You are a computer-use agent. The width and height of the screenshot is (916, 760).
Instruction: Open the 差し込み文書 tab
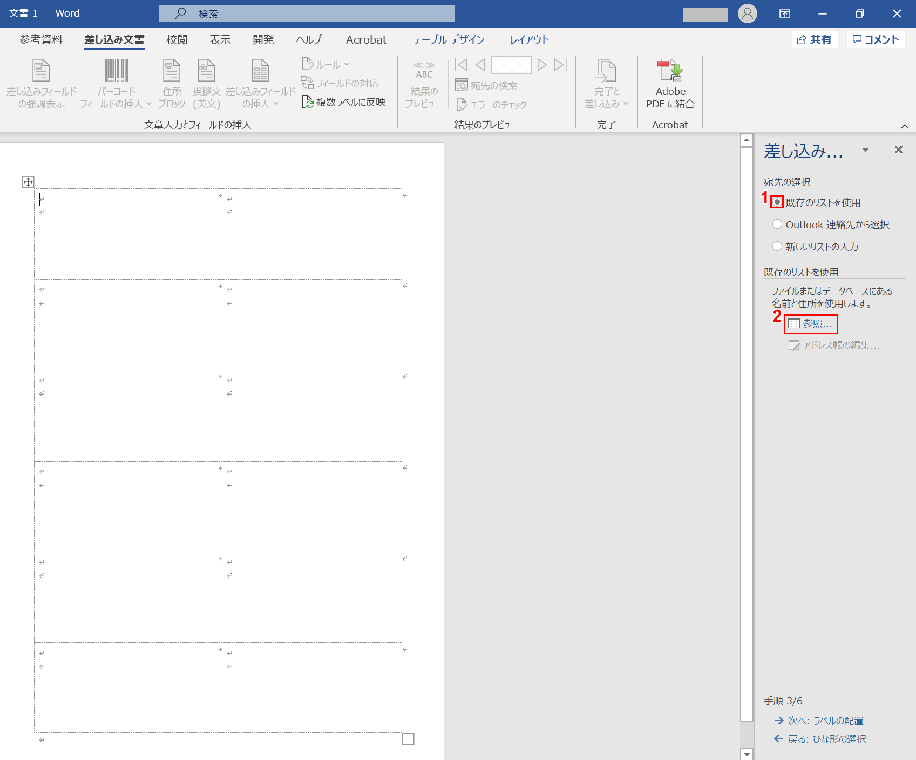click(x=114, y=40)
